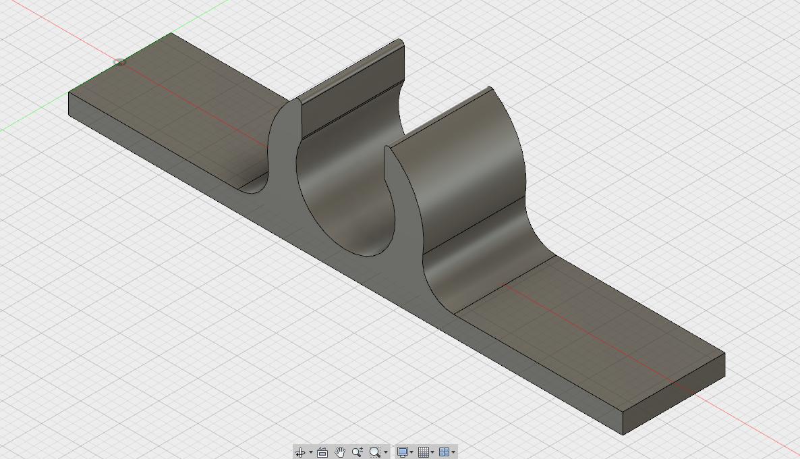Open the Orbit type dropdown arrow

coord(311,452)
